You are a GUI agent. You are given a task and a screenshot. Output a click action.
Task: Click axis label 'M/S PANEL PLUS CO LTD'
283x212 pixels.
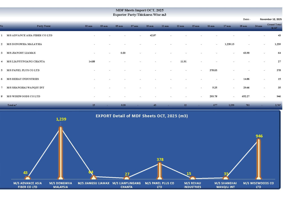(x=160, y=185)
